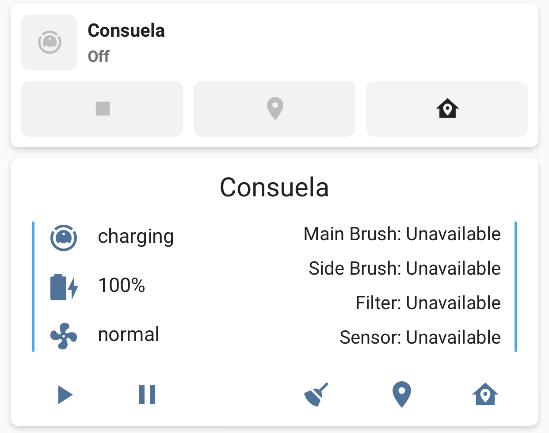Select the battery charging icon
The image size is (549, 433).
coord(64,287)
